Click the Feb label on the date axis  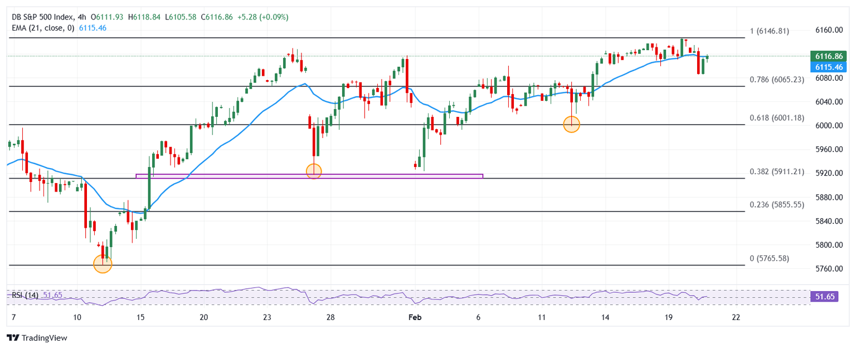click(x=415, y=317)
